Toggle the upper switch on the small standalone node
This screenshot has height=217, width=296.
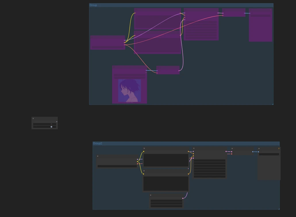coord(51,124)
